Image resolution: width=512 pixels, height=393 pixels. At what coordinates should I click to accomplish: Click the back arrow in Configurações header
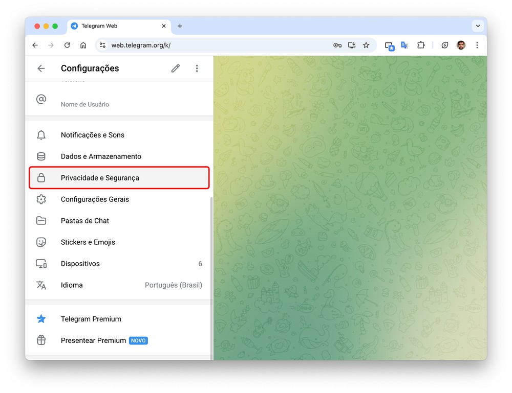[41, 68]
